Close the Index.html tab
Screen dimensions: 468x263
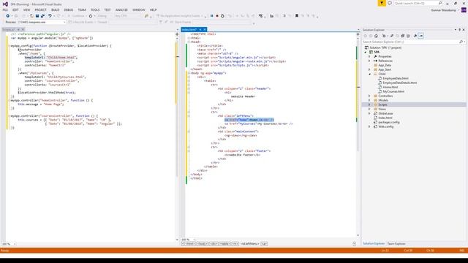(x=205, y=29)
